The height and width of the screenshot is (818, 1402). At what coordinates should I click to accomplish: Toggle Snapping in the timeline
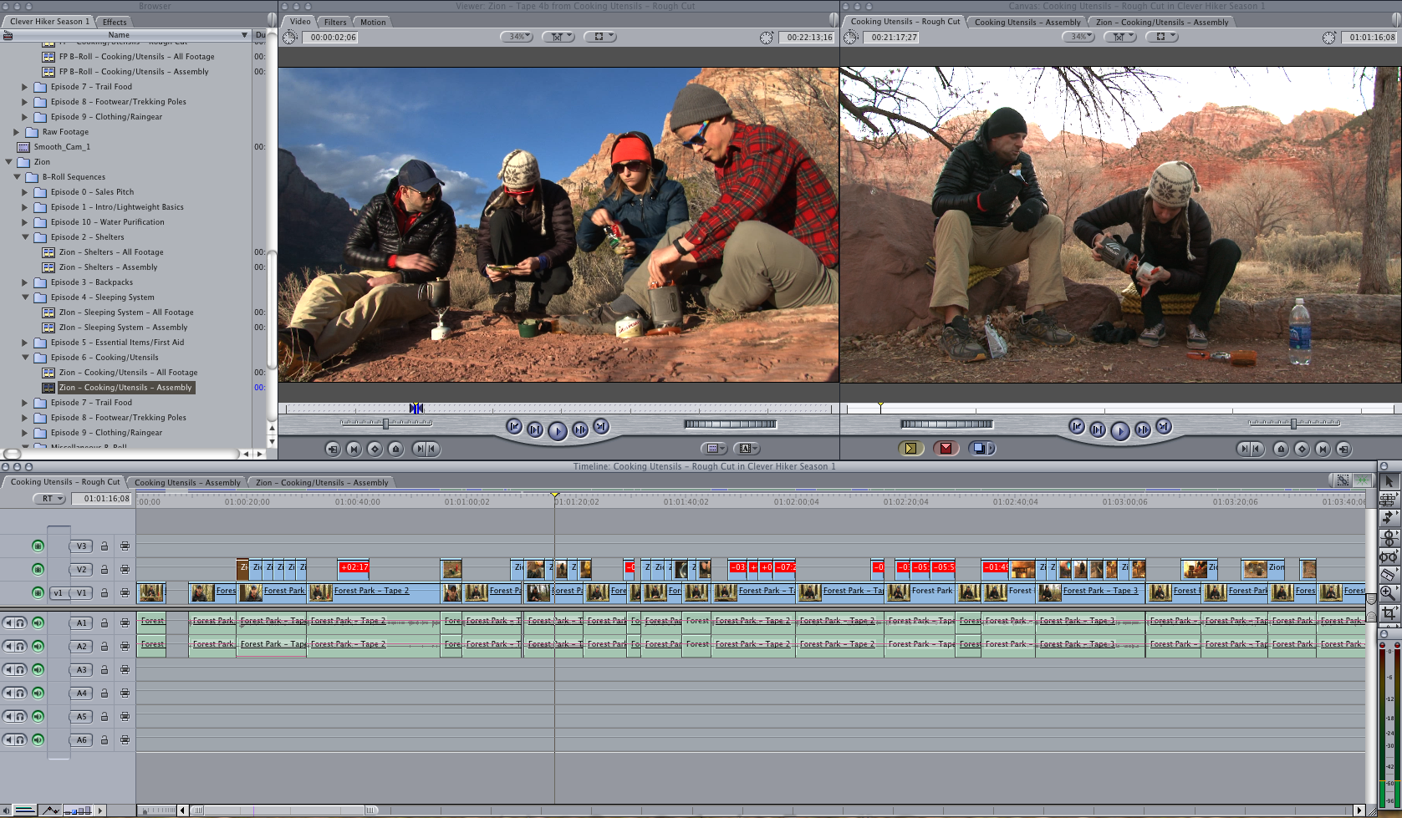click(1363, 480)
